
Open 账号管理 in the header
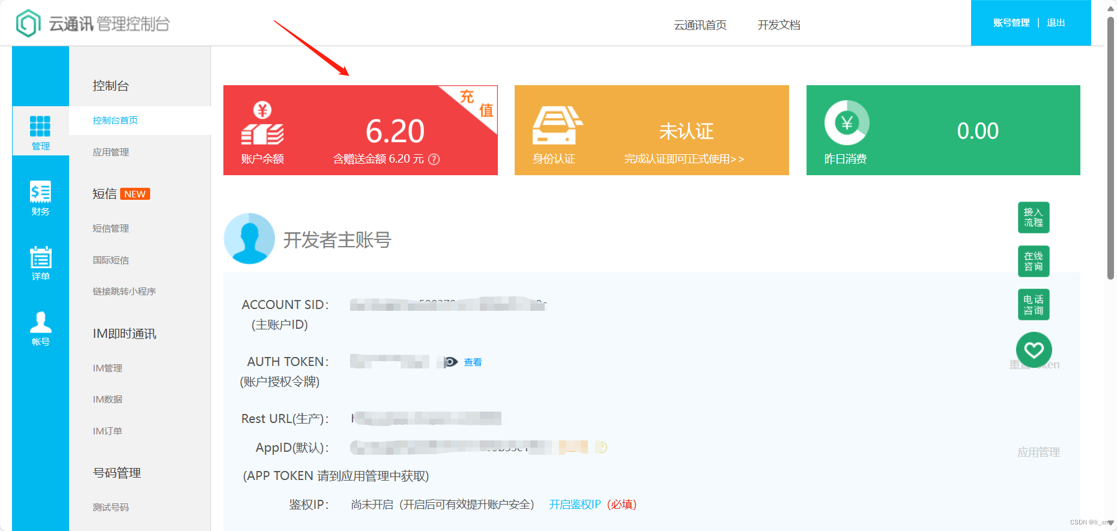click(1011, 23)
